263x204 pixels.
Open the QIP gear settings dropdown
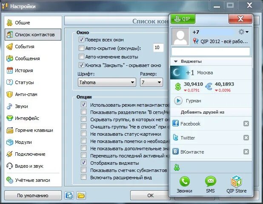click(243, 32)
